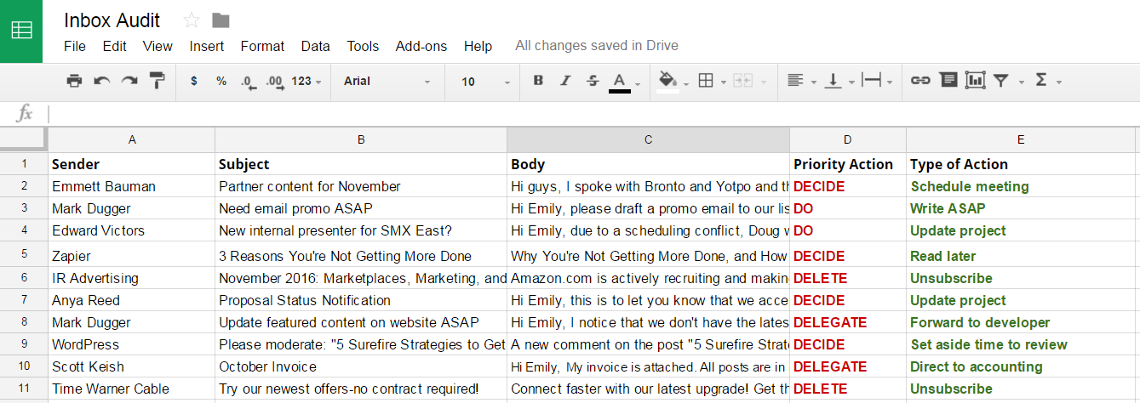Select cell 'Need email promo ASAP'

[x=361, y=208]
